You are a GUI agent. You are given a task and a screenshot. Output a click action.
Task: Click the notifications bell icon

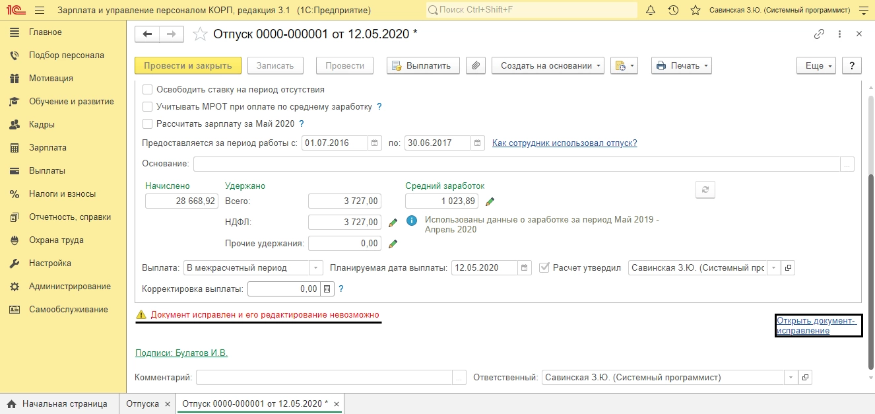click(x=651, y=11)
